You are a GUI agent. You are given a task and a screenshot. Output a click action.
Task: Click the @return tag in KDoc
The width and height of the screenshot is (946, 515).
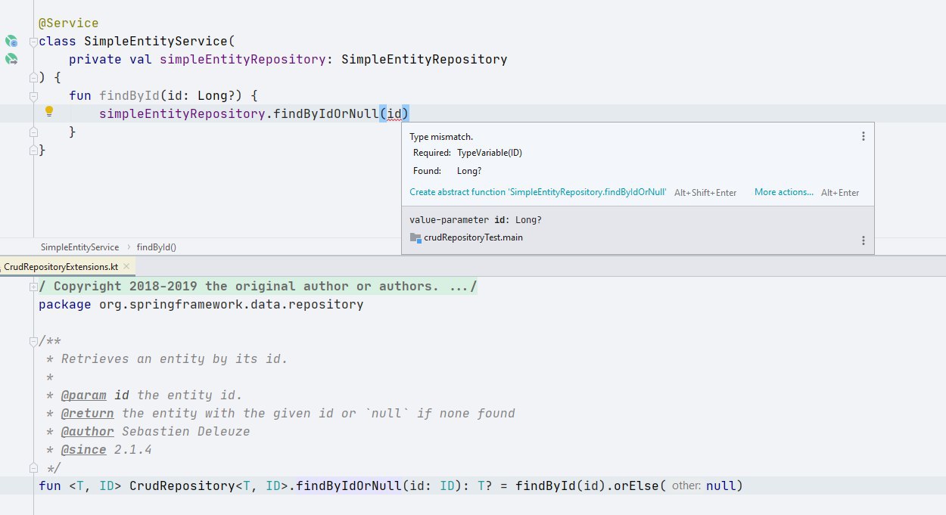click(x=87, y=414)
